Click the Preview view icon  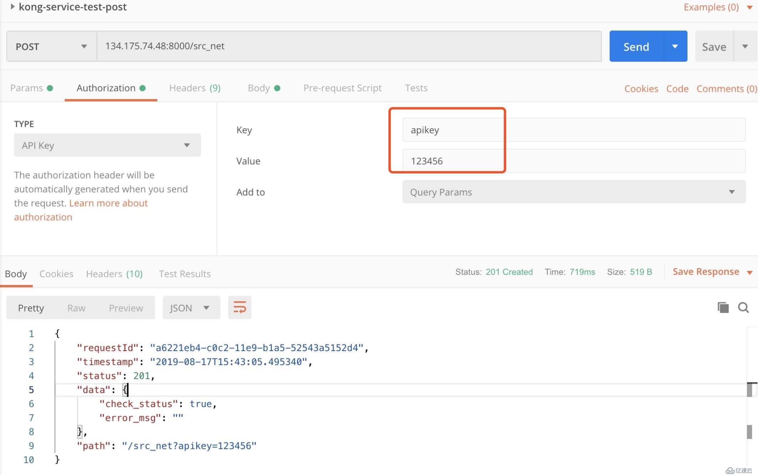coord(126,308)
